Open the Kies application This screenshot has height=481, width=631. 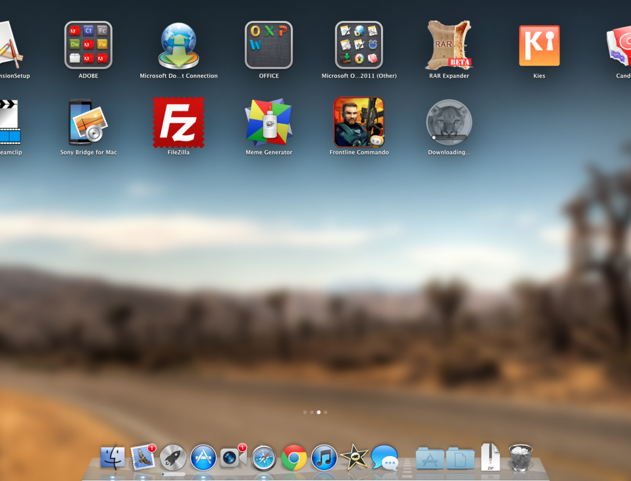point(539,46)
